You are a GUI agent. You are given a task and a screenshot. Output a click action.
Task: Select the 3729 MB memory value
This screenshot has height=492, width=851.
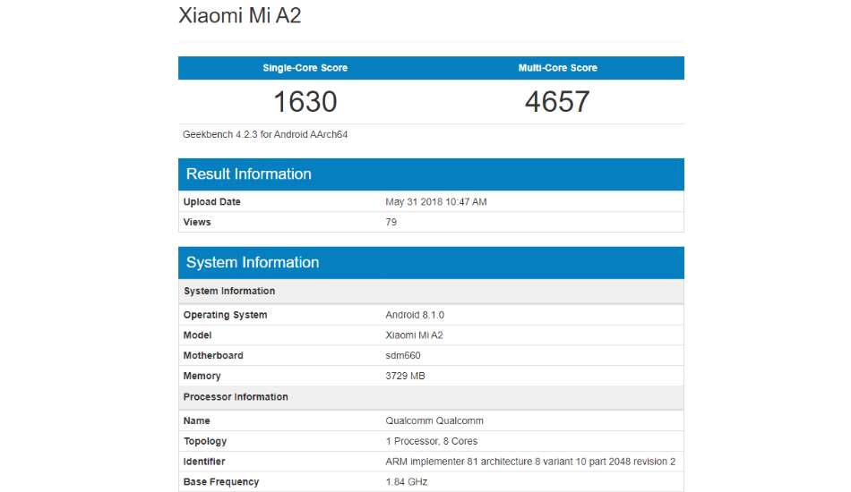[405, 376]
